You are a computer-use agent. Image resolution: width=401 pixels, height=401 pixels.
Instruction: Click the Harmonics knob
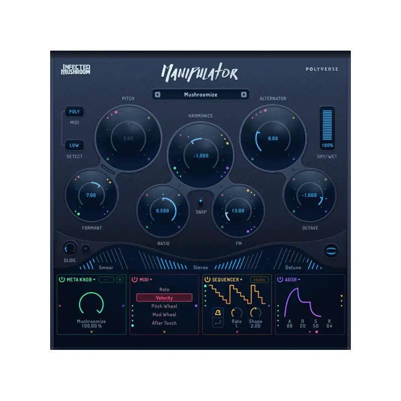(201, 155)
